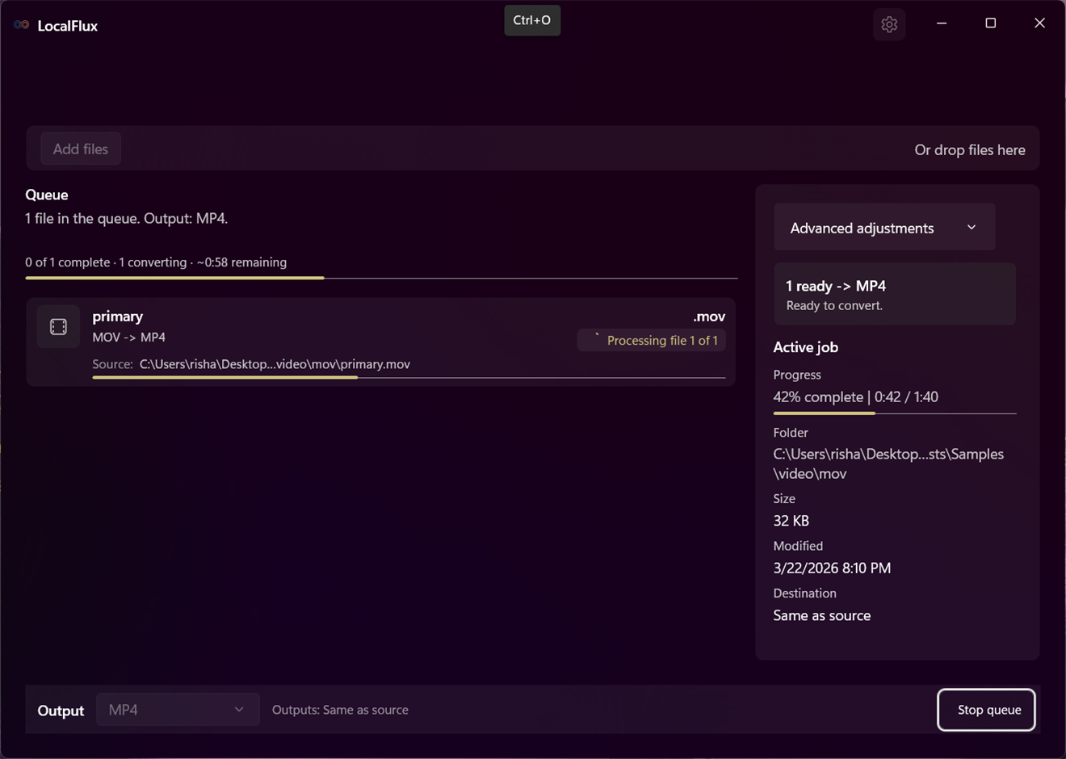Select the '1 ready -> MP4' card
This screenshot has width=1066, height=759.
click(895, 294)
